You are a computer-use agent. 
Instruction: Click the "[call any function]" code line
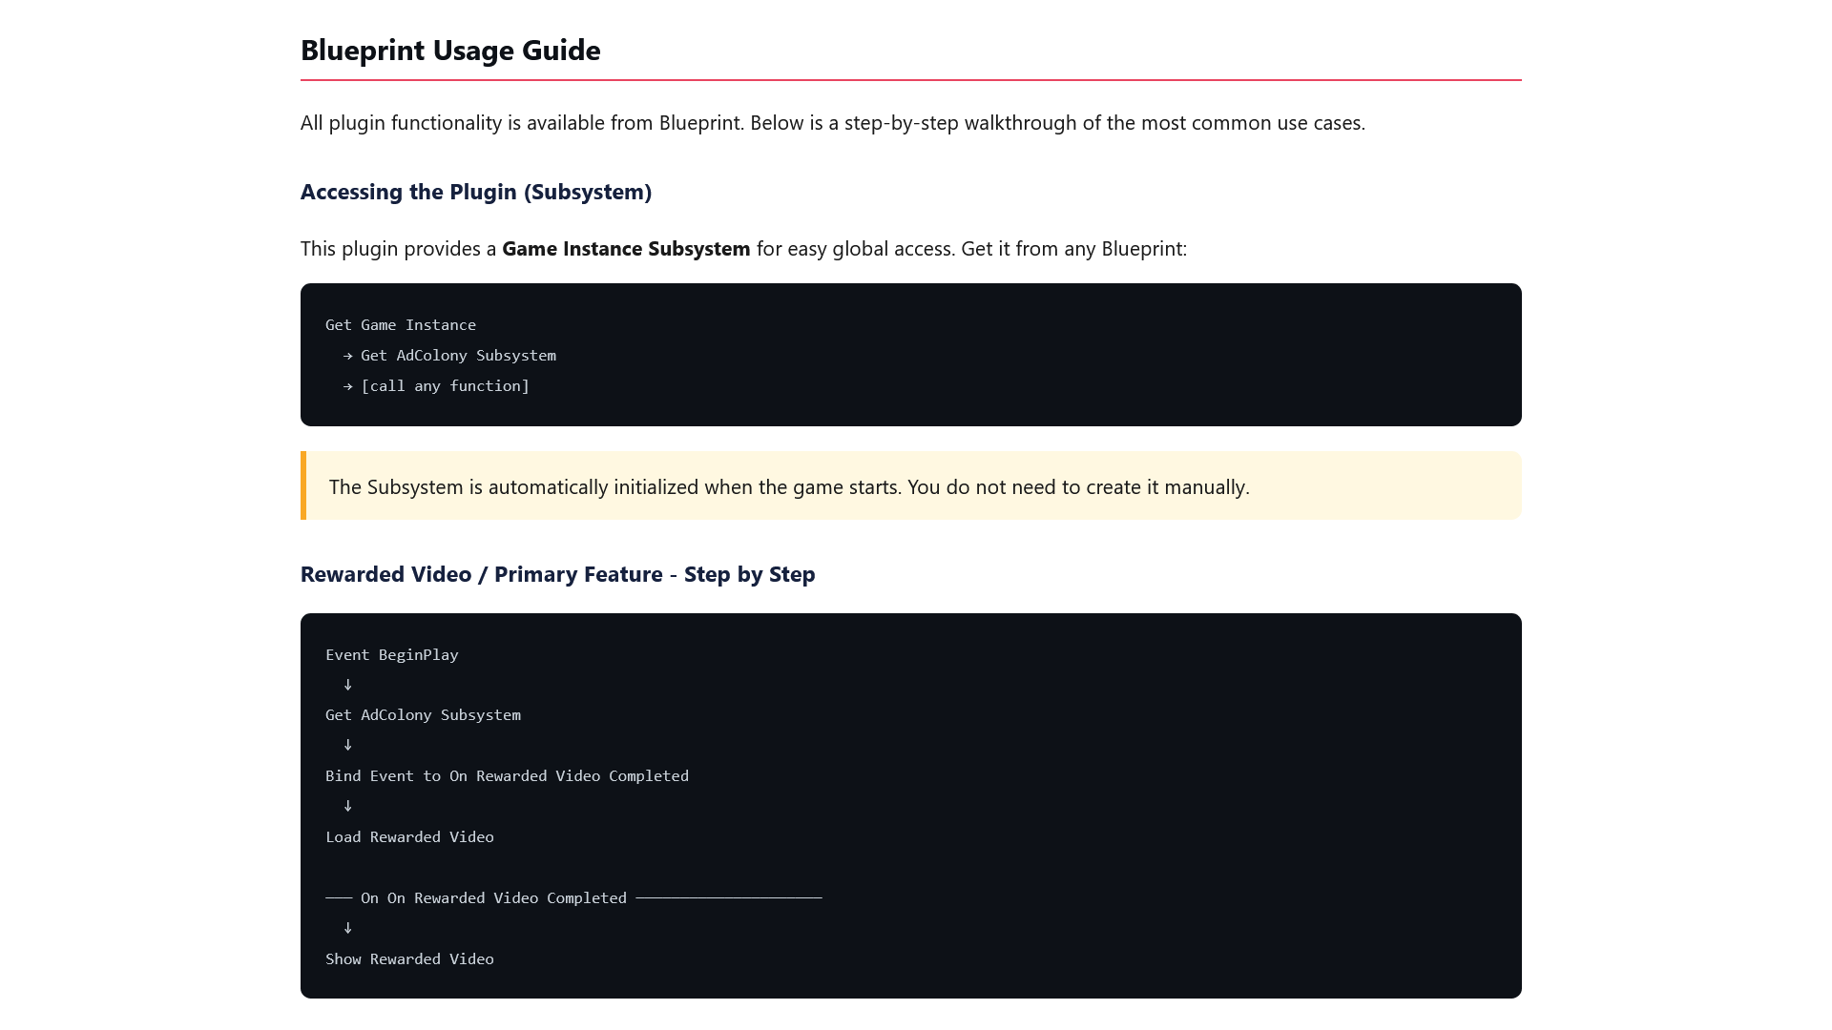click(x=445, y=386)
